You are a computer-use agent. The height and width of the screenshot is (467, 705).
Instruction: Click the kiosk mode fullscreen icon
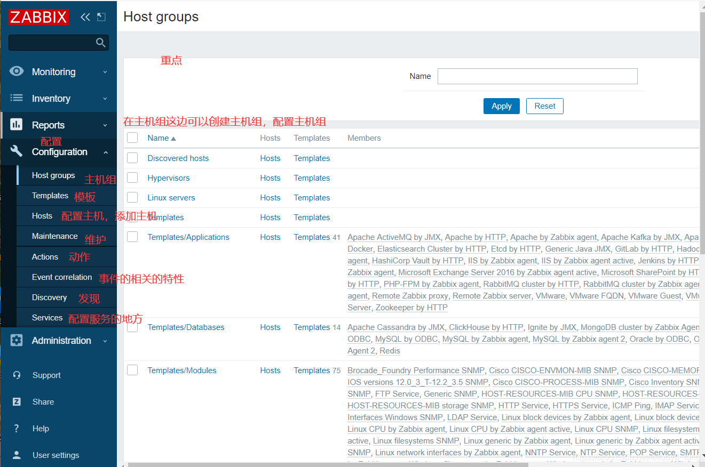tap(101, 17)
